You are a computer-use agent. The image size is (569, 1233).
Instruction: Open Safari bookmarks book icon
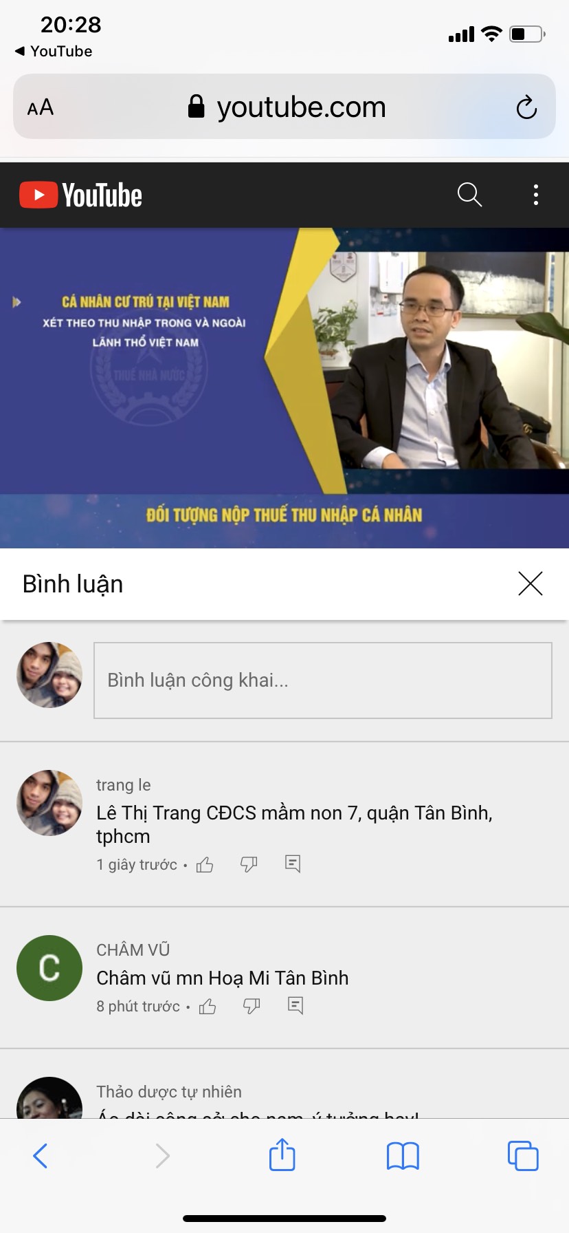[403, 1156]
